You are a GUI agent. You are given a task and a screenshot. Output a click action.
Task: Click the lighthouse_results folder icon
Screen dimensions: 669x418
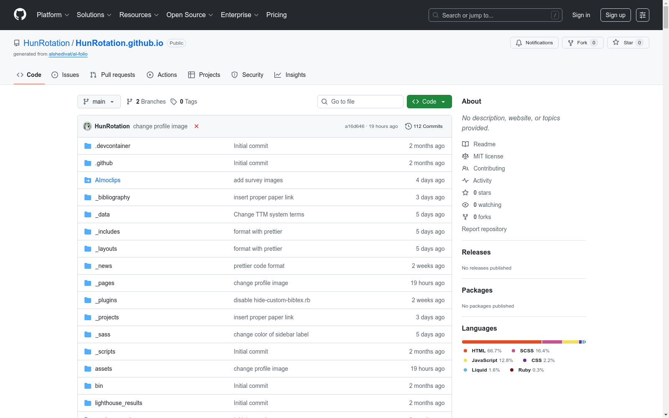coord(88,403)
